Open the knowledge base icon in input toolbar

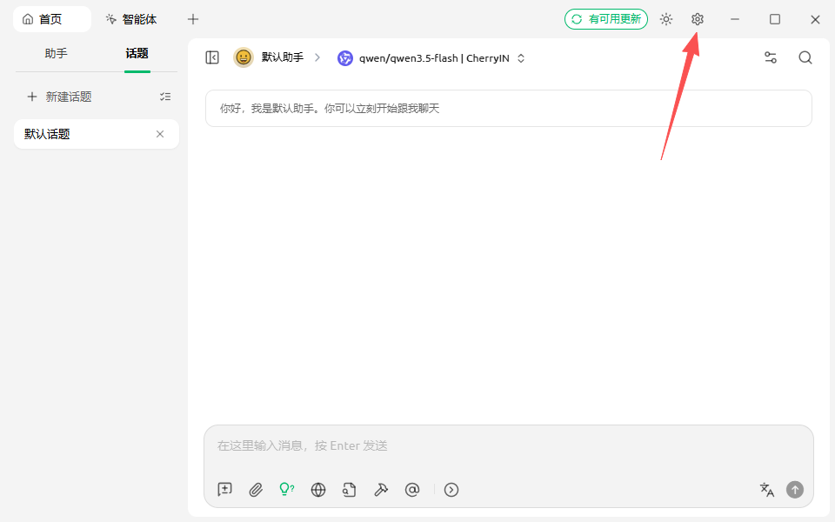(350, 490)
